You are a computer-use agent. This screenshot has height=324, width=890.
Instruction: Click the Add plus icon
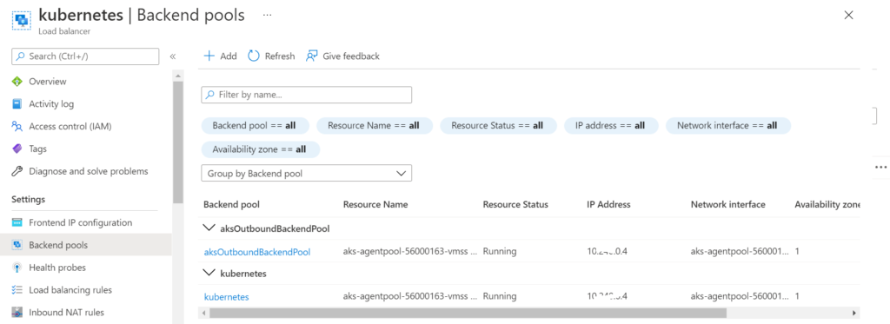[x=209, y=56]
